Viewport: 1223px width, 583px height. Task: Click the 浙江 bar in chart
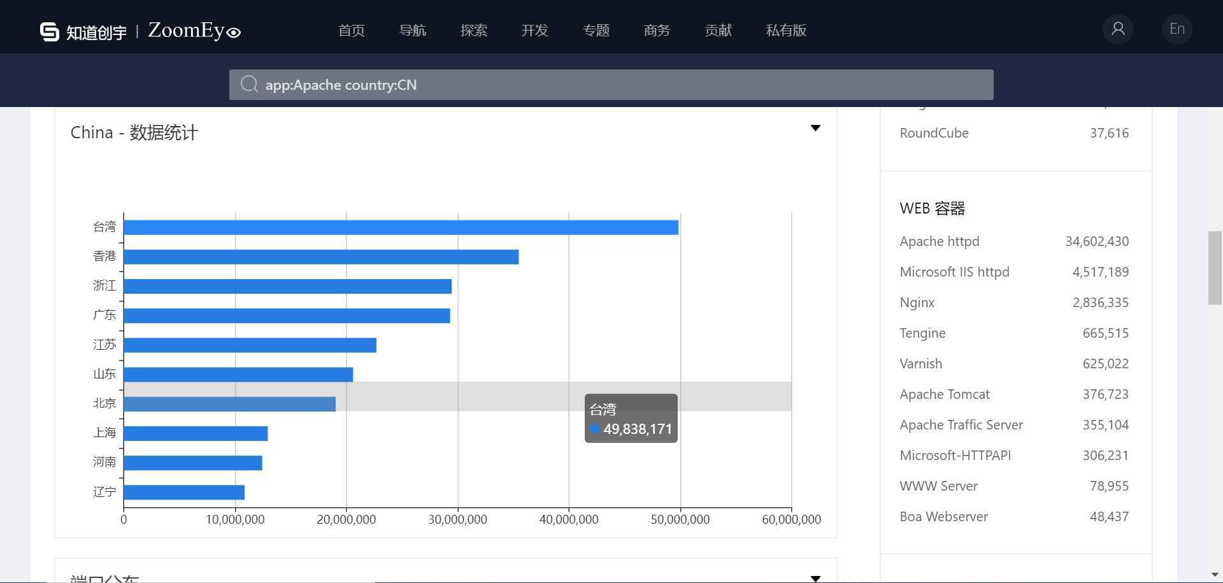(x=288, y=286)
